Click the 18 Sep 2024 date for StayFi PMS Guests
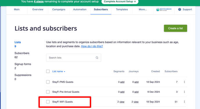Screen dimensions: 200x109 coord(153,82)
